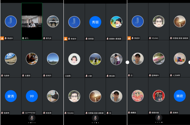Click muted mic icon beside 张家秀
This screenshot has height=125, width=190.
click(x=2, y=113)
